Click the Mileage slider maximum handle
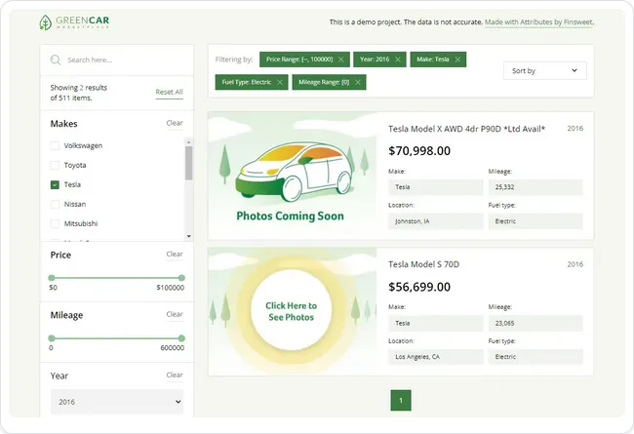This screenshot has height=434, width=634. coord(181,338)
